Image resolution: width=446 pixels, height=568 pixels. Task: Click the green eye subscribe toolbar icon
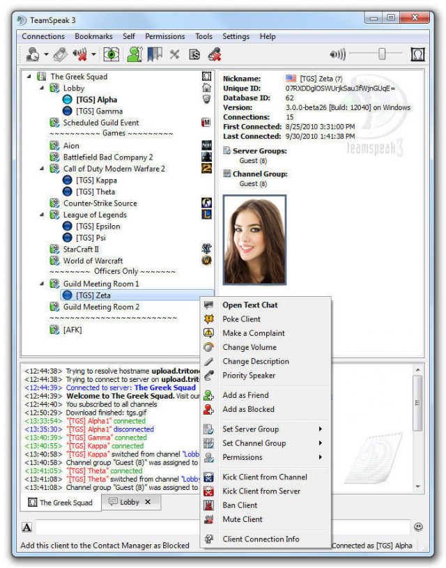click(x=111, y=54)
